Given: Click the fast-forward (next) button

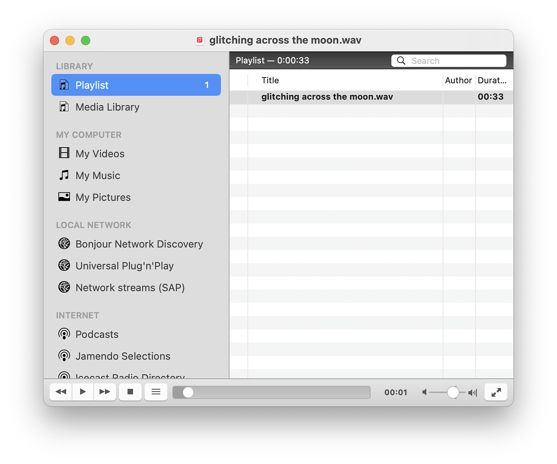Looking at the screenshot, I should click(105, 392).
